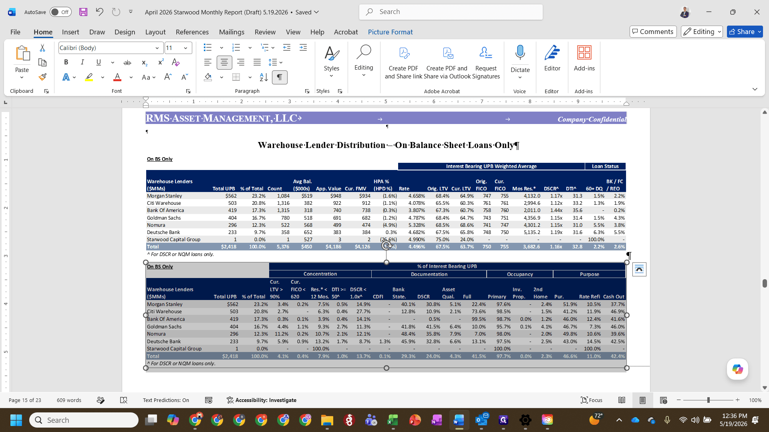Click the Format Painter brush icon
This screenshot has height=432, width=769.
[42, 77]
